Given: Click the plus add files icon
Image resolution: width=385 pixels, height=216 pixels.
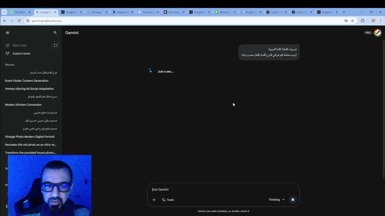Looking at the screenshot, I should [x=154, y=200].
